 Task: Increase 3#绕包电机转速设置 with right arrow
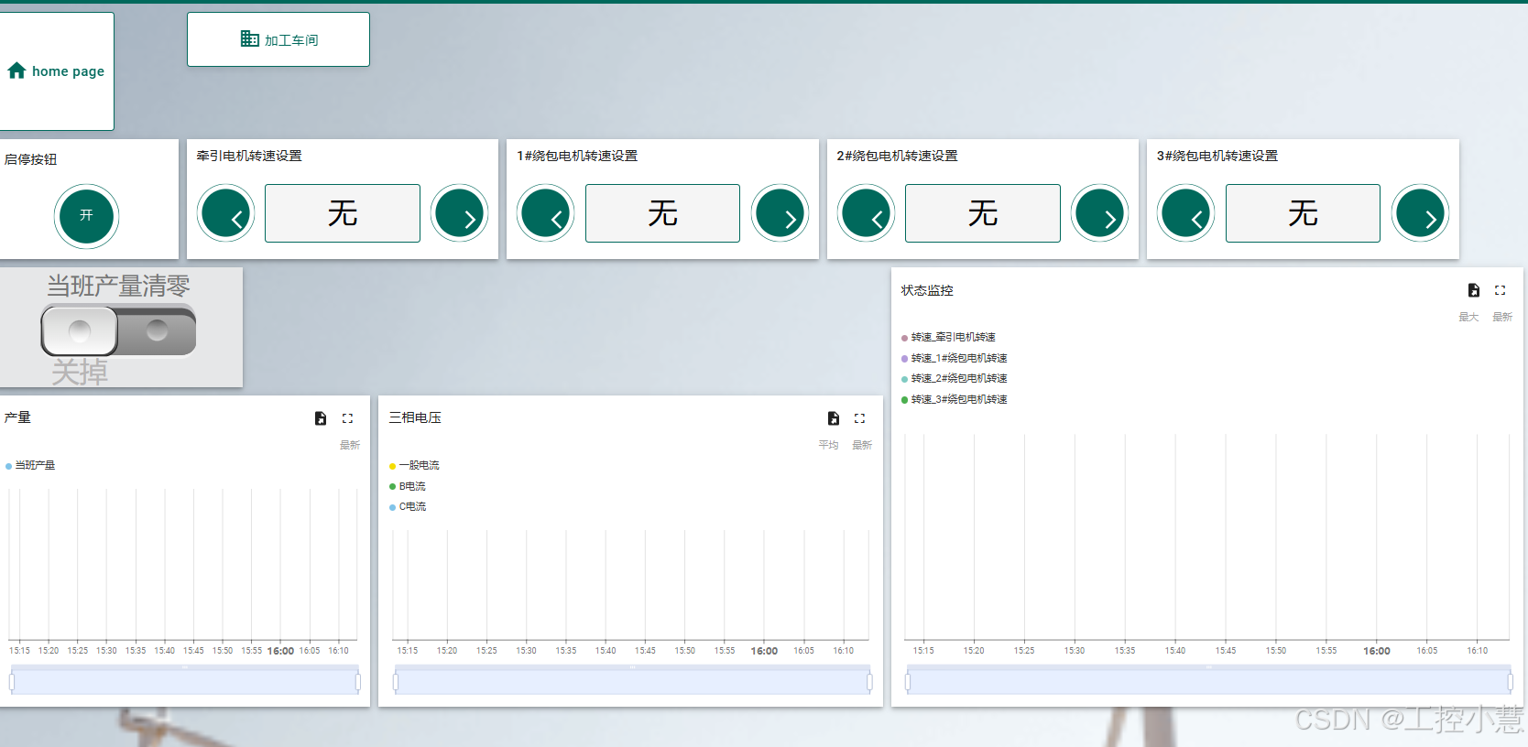coord(1421,213)
